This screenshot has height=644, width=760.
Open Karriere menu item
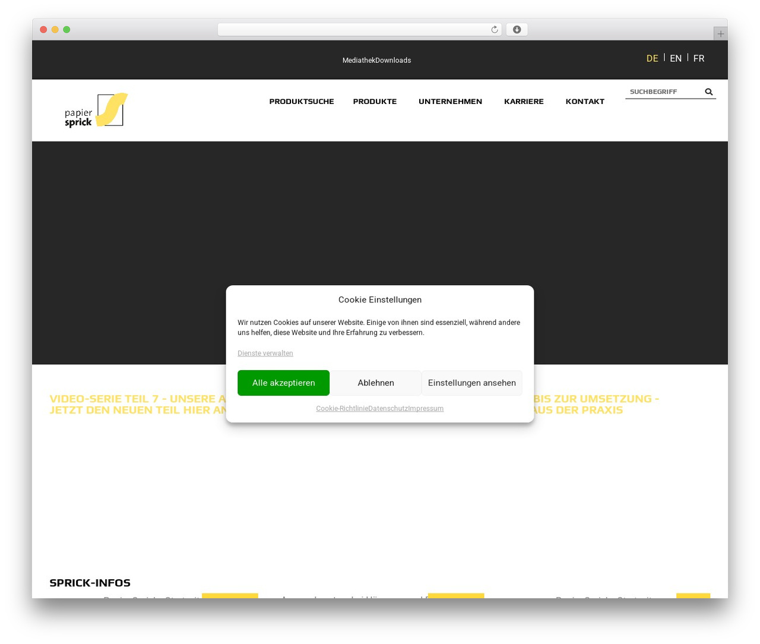tap(524, 102)
